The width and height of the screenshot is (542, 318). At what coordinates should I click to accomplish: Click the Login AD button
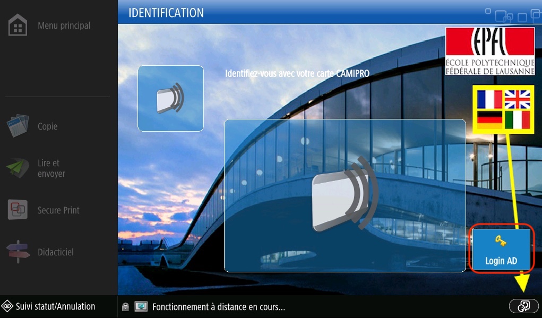pyautogui.click(x=501, y=249)
